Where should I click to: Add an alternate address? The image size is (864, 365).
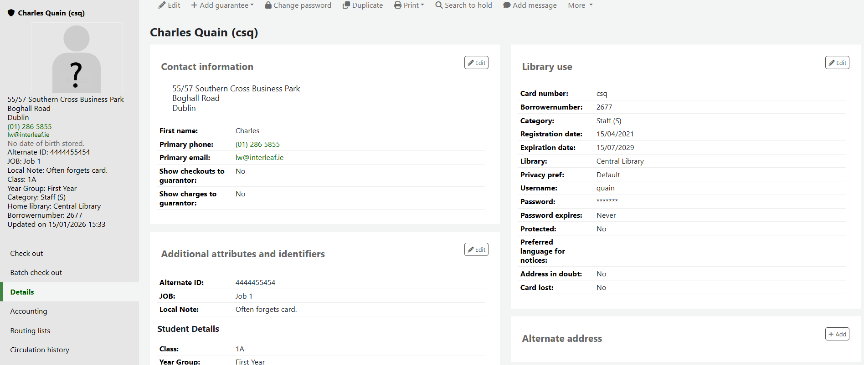click(837, 334)
